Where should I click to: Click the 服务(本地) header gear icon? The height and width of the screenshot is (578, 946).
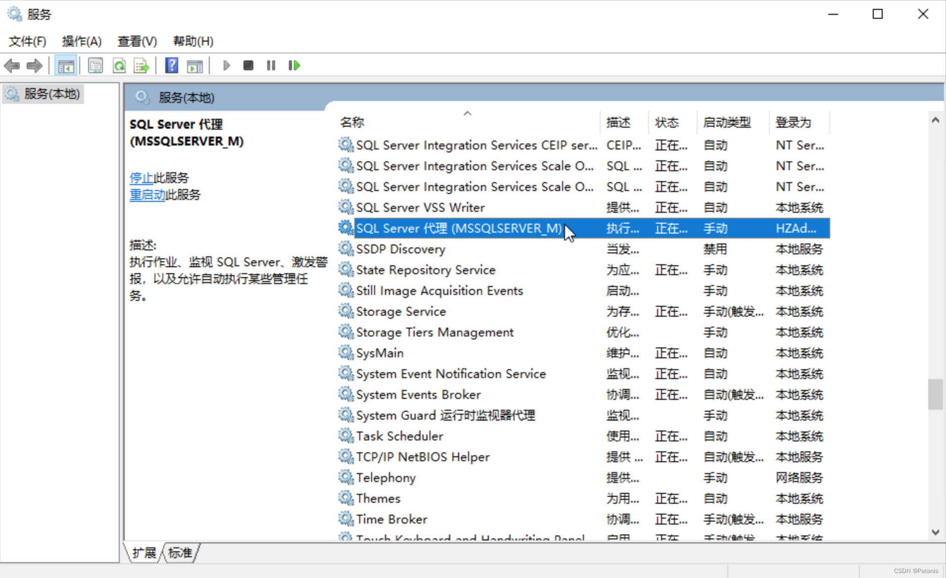point(142,97)
